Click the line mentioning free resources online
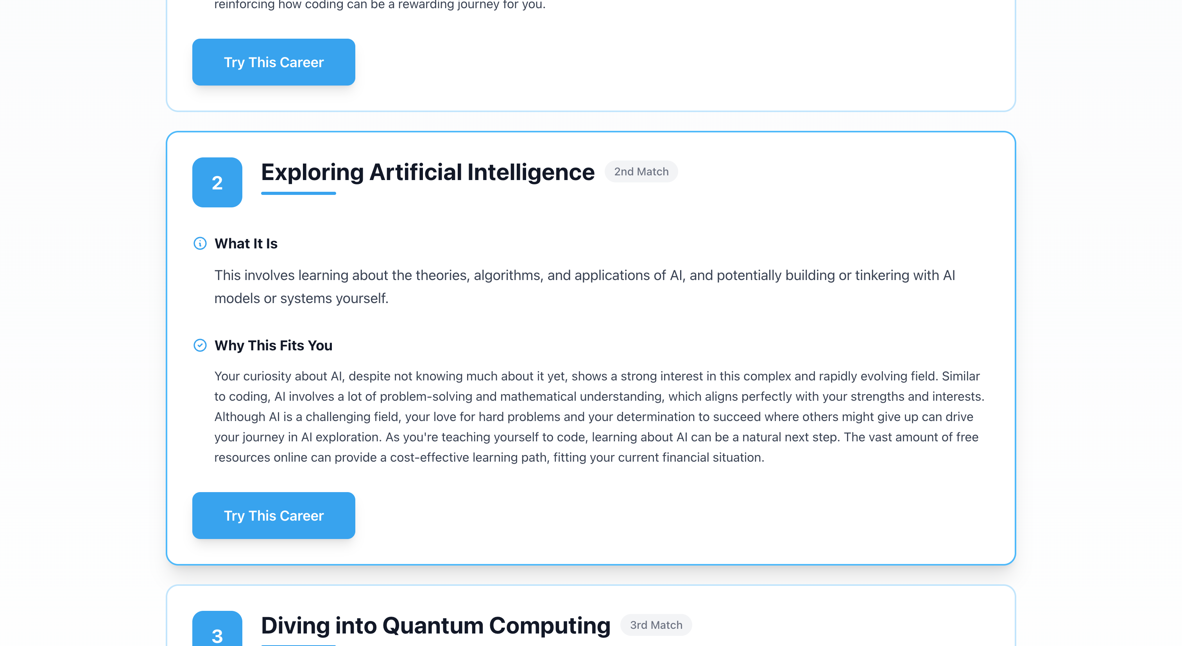1182x646 pixels. (x=489, y=458)
